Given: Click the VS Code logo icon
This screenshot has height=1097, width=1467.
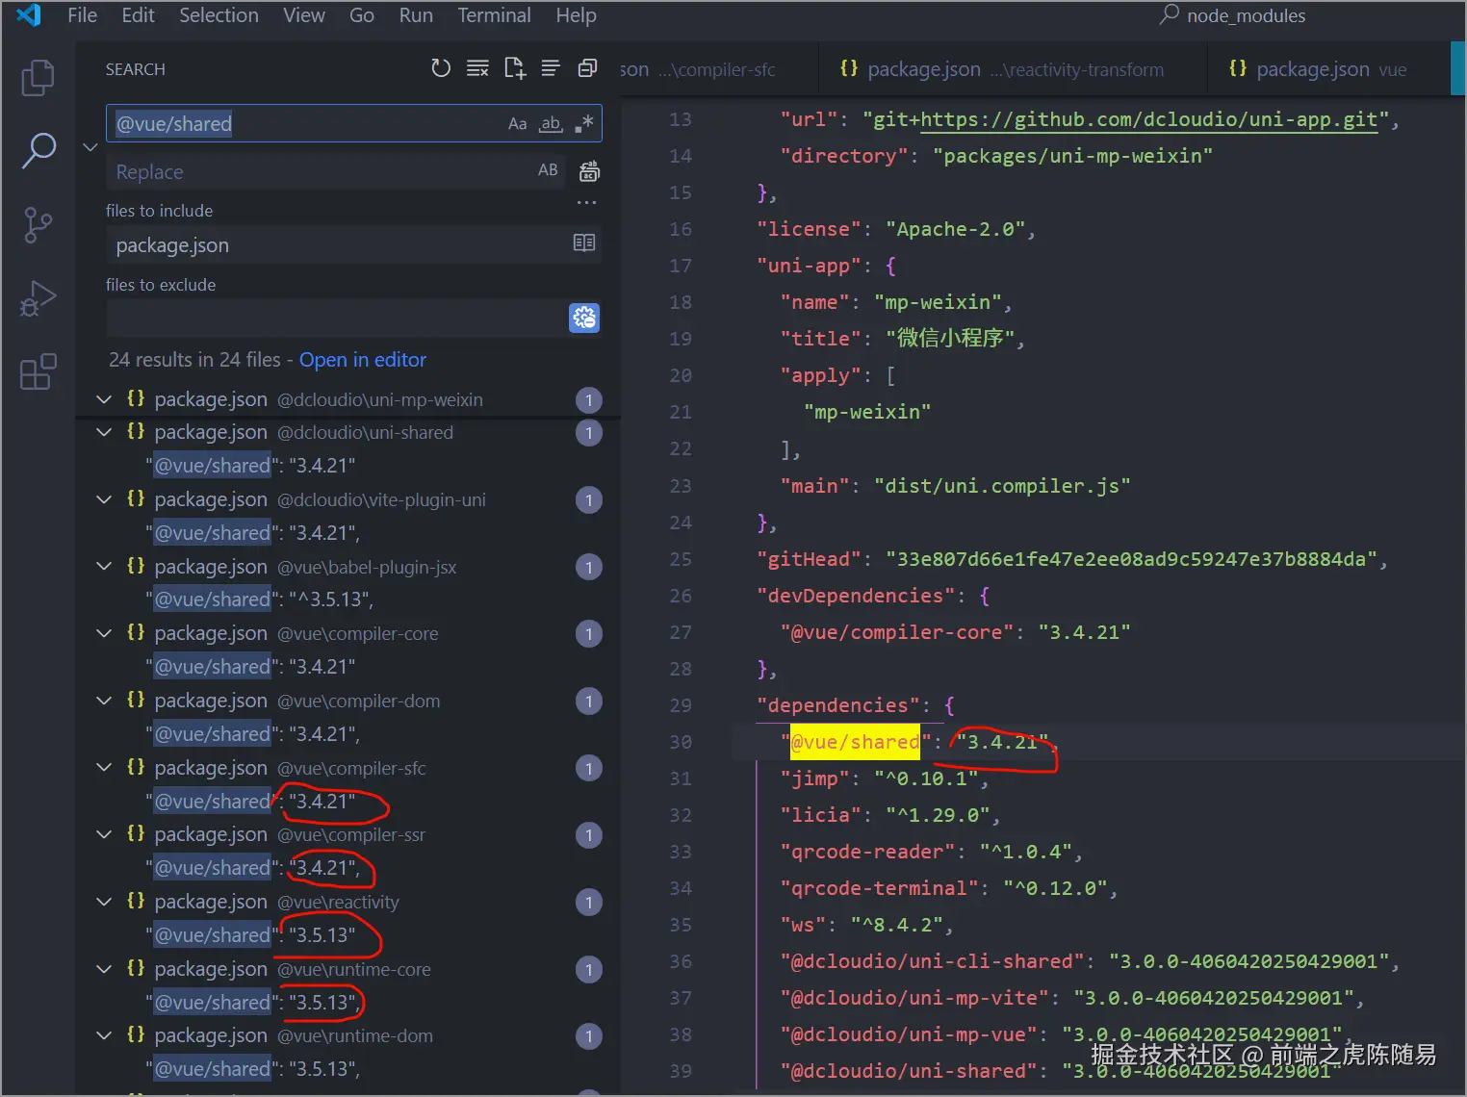Looking at the screenshot, I should [x=29, y=15].
